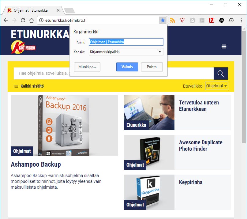Viewport: 247px width, 219px height.
Task: Go back with the browser back arrow
Action: (x=6, y=20)
